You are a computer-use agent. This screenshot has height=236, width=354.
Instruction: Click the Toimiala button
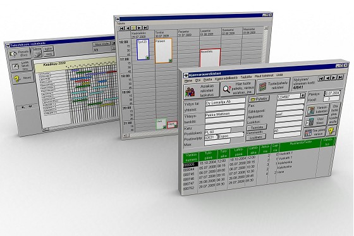point(257,128)
